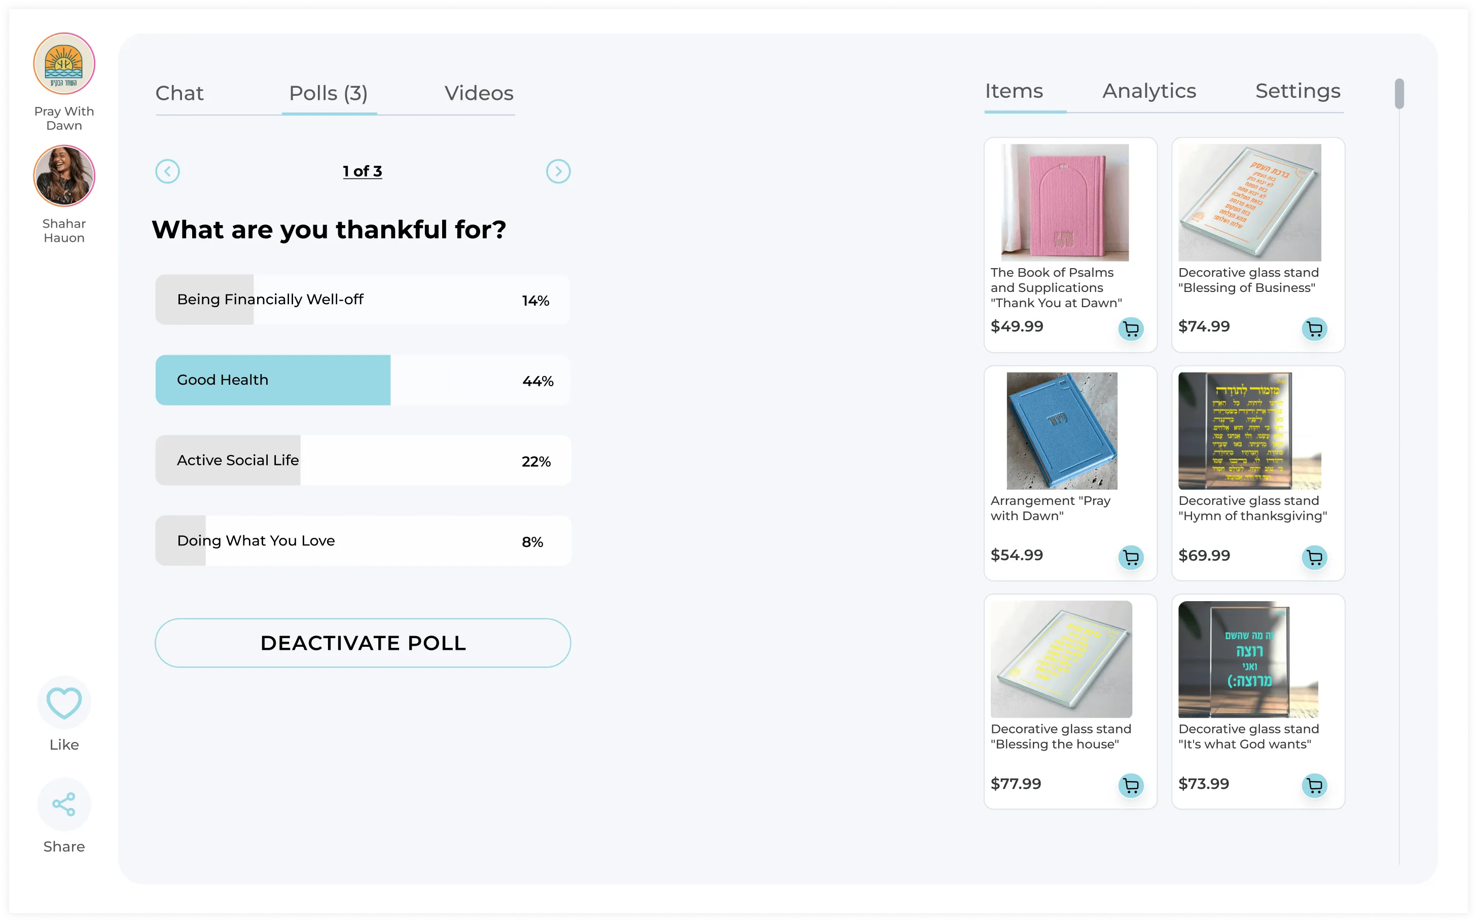The height and width of the screenshot is (922, 1477).
Task: Go to the previous poll arrow
Action: [168, 172]
